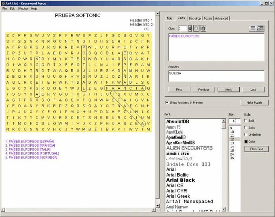Switch to the Puzzle tab

208,18
